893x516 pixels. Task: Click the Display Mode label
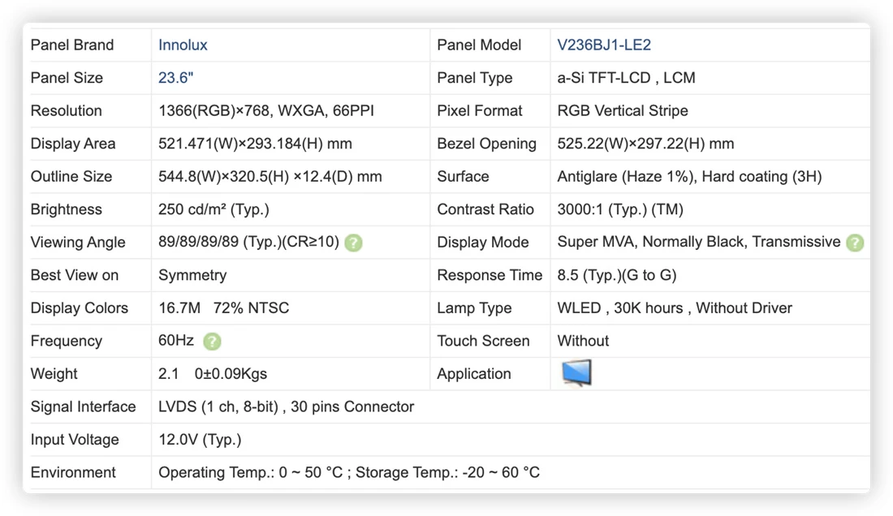(x=483, y=243)
